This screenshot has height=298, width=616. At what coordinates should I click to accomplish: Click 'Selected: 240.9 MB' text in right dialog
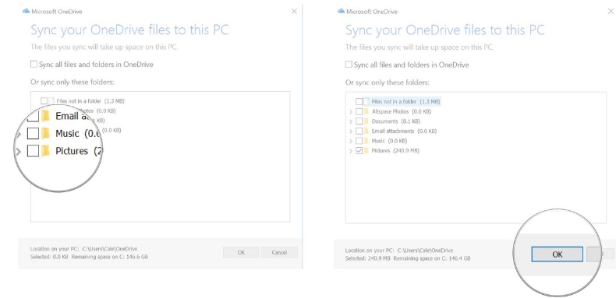click(368, 259)
